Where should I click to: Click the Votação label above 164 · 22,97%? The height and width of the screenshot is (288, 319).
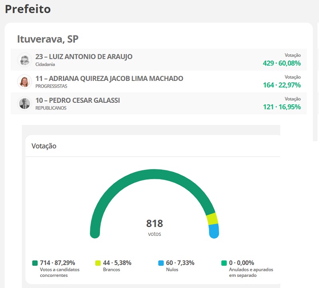coord(293,77)
